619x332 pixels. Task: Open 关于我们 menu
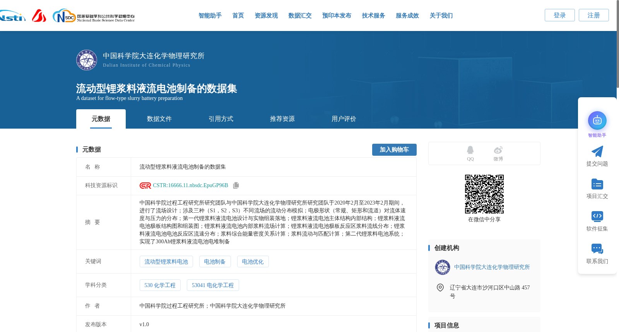[441, 15]
